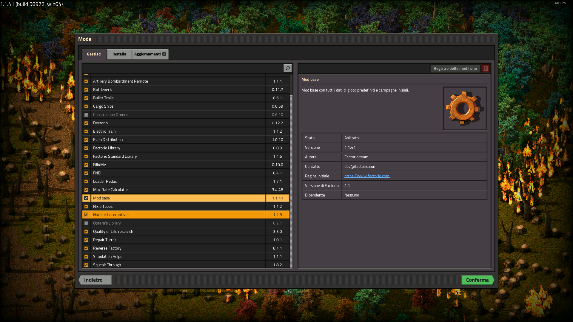Image resolution: width=573 pixels, height=322 pixels.
Task: Select the Fill4Me mod name
Action: [x=99, y=165]
